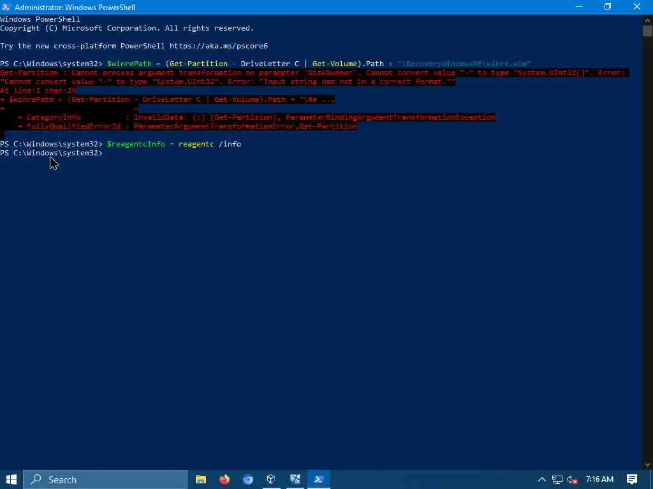The height and width of the screenshot is (489, 653).
Task: Click the muted volume tray icon
Action: (572, 479)
